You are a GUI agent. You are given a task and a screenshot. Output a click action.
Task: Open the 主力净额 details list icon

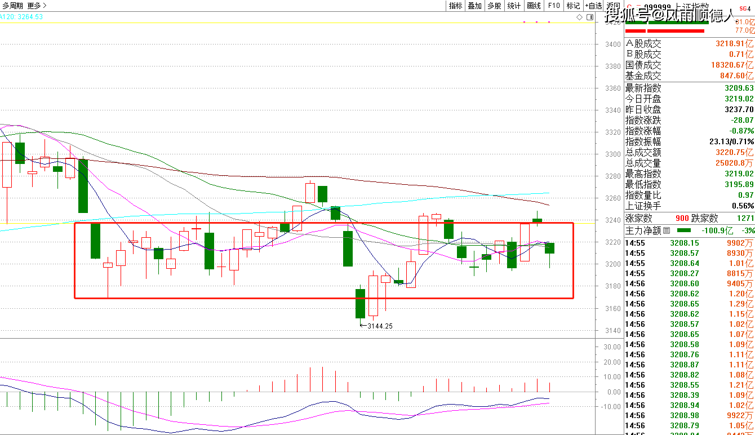(x=667, y=230)
